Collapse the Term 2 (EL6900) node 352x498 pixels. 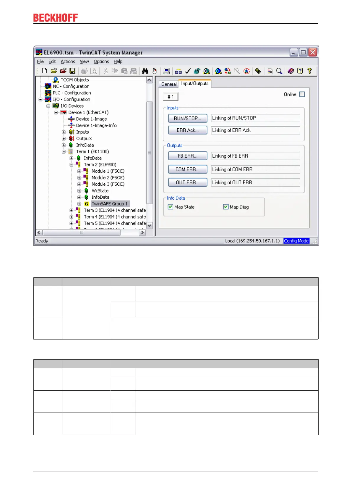pos(71,165)
